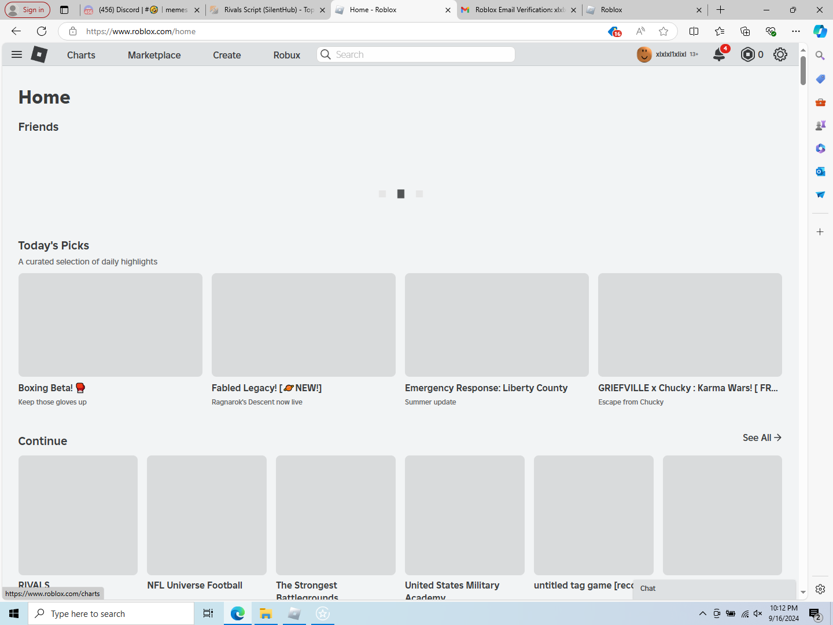Open the Windows Start menu
The height and width of the screenshot is (625, 833).
pyautogui.click(x=14, y=613)
